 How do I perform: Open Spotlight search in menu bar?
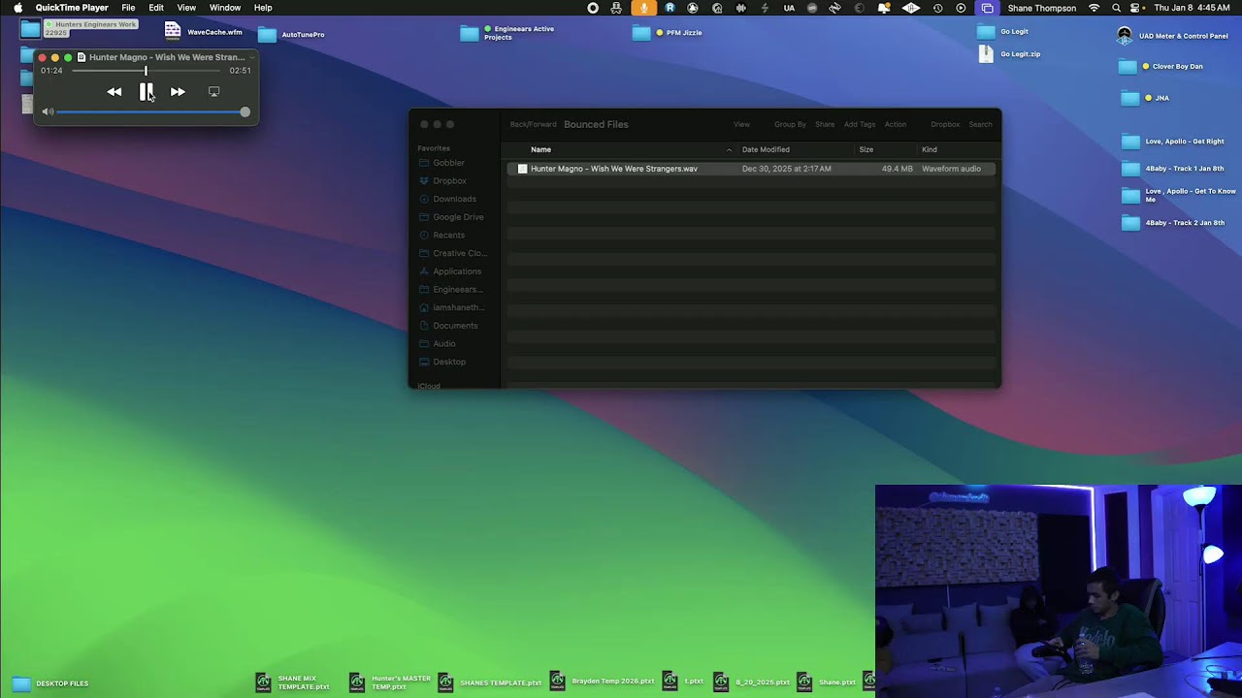click(1117, 8)
